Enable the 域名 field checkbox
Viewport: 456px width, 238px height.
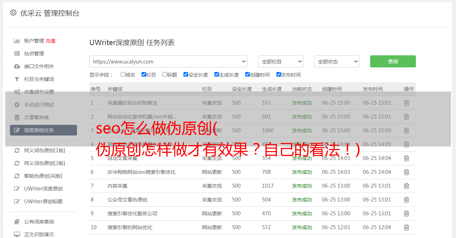pyautogui.click(x=123, y=74)
